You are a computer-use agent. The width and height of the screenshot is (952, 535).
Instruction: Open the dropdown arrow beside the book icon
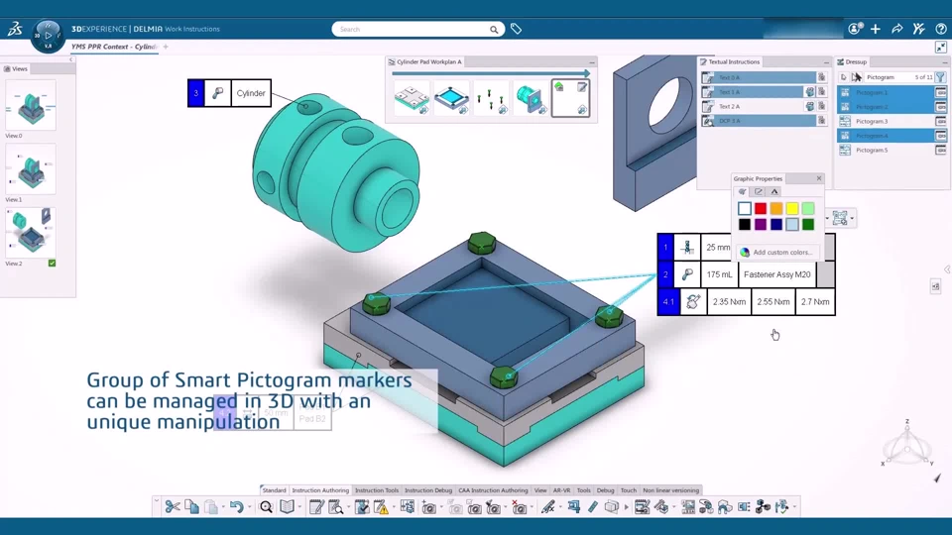pos(299,507)
